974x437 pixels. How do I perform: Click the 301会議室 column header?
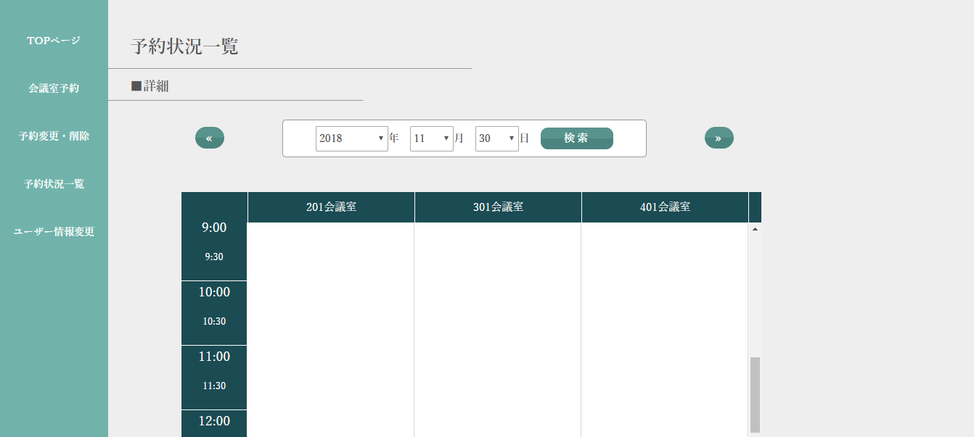498,207
